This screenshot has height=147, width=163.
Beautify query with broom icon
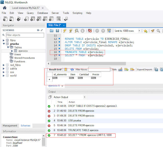click(153, 31)
